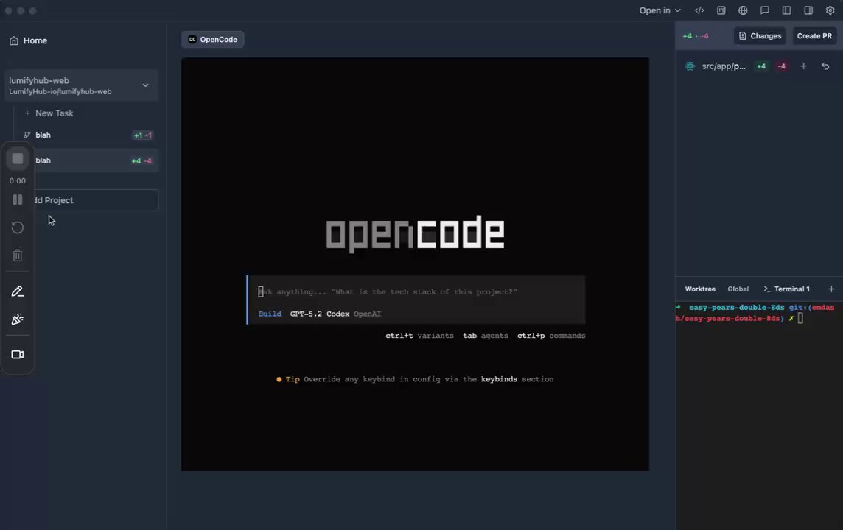Click the kanban board icon in top bar

[x=721, y=10]
